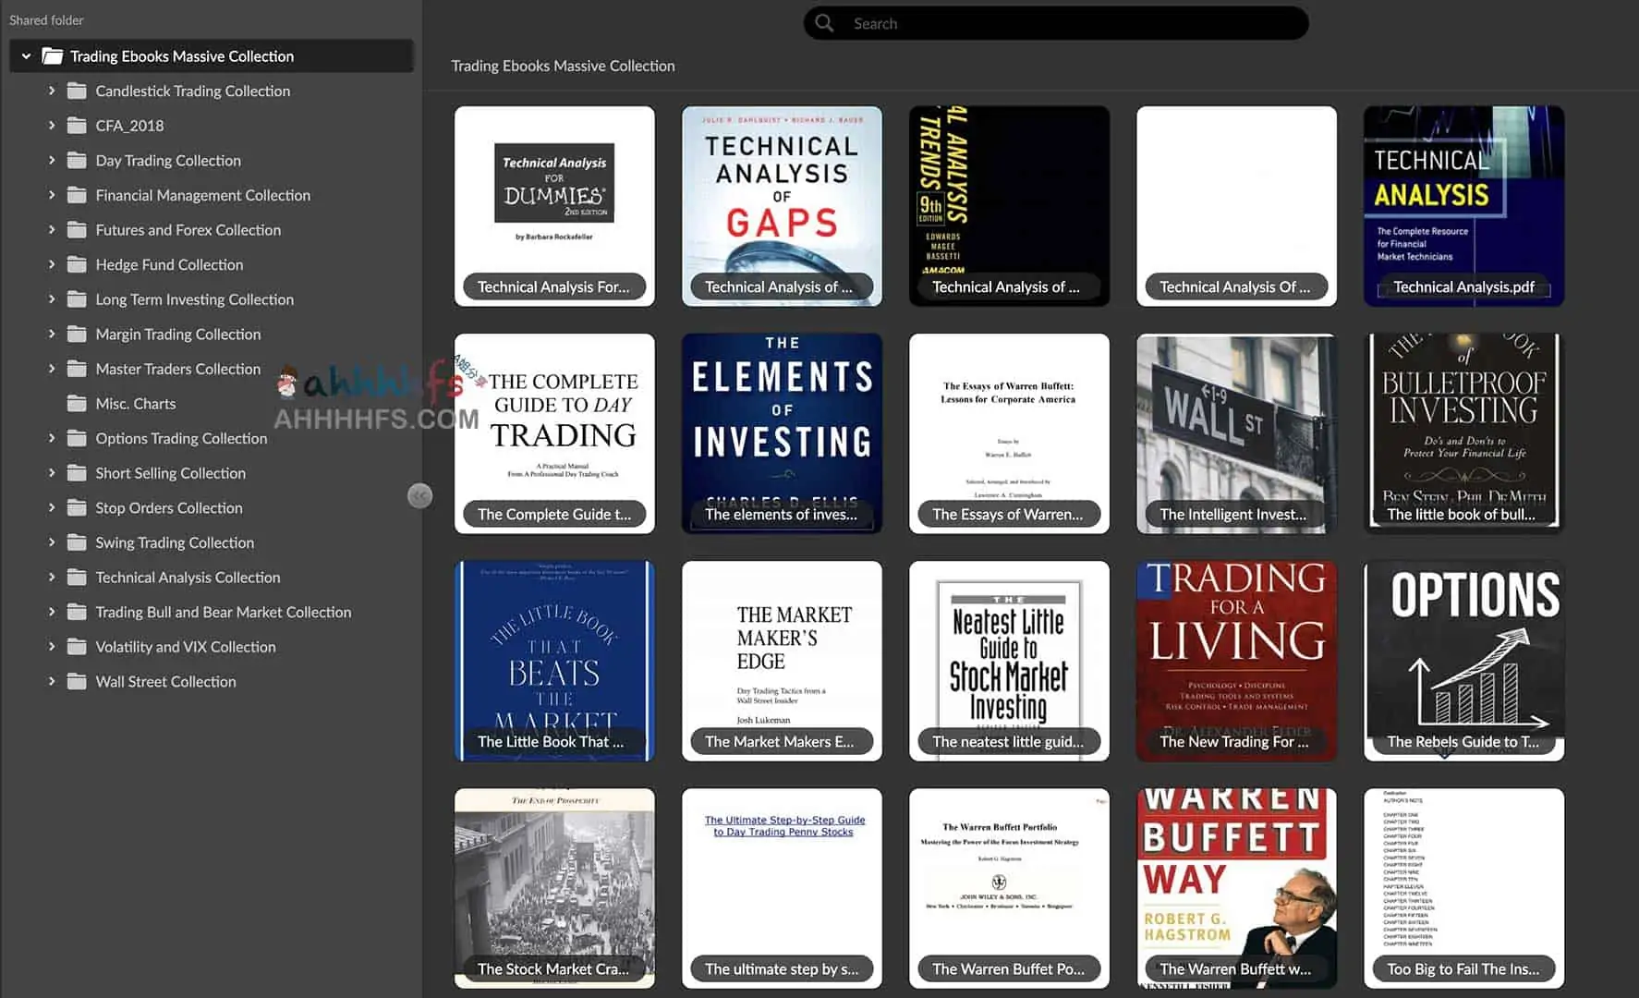
Task: Click the Hedge Fund Collection folder icon
Action: click(x=78, y=264)
